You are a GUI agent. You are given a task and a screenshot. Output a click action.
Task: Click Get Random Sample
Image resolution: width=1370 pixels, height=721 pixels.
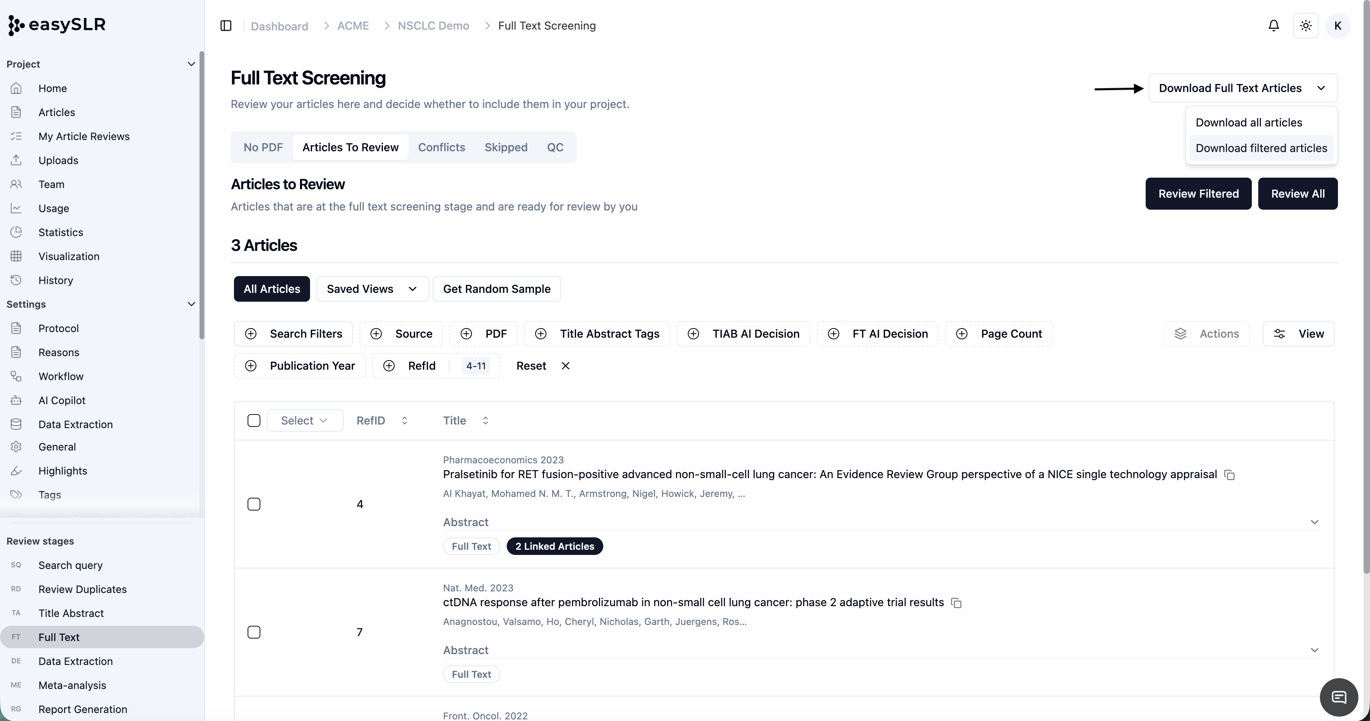pos(497,288)
